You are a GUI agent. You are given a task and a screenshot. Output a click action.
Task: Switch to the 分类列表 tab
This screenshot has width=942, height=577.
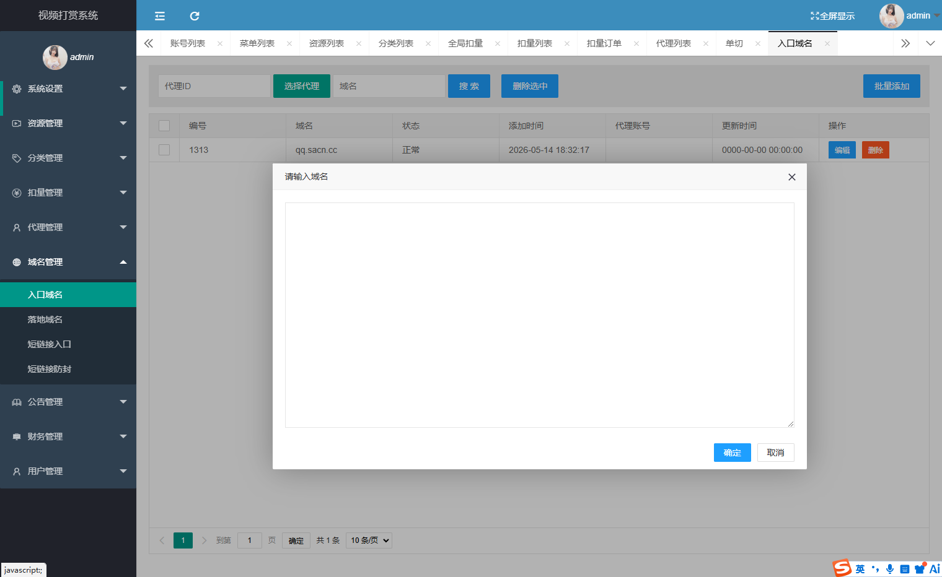[x=395, y=43]
